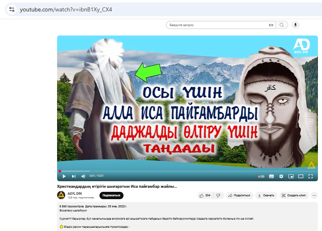Open the ASYL DIN channel avatar
Screen dimensions: 322x231
click(61, 195)
